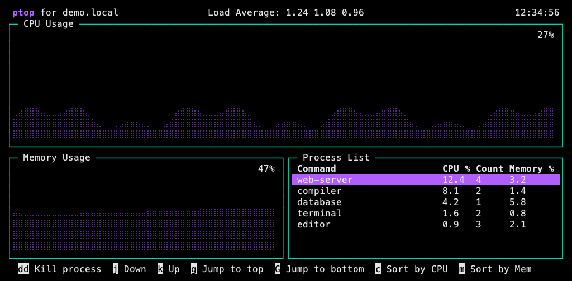Image resolution: width=572 pixels, height=281 pixels.
Task: Click the 1.4 memory value for compiler
Action: pos(518,191)
